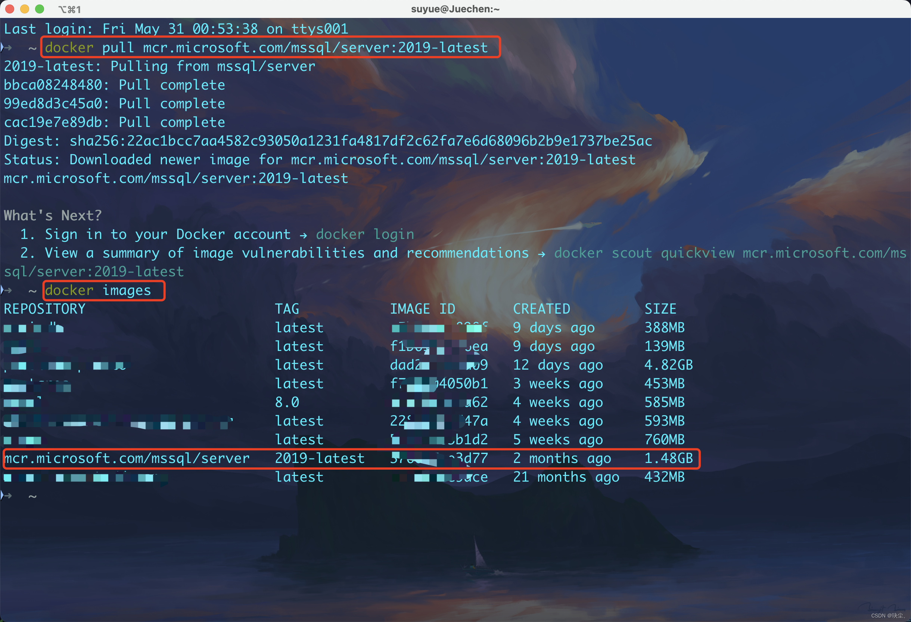The image size is (911, 622).
Task: Click 'Status: Downloaded newer image' line
Action: [320, 159]
